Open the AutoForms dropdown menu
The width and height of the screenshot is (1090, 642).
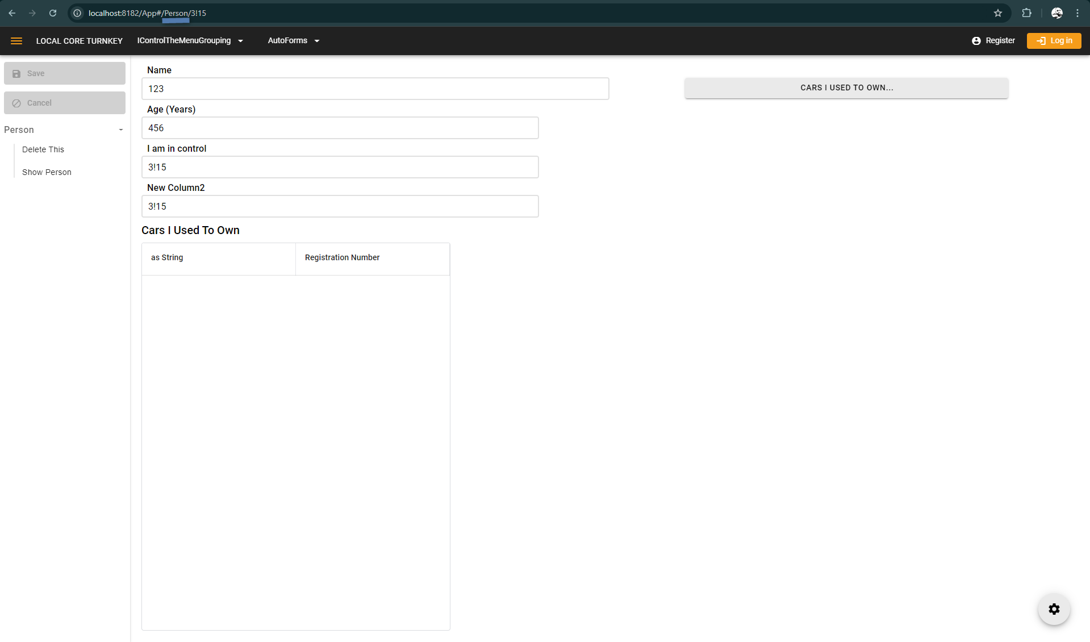tap(294, 41)
